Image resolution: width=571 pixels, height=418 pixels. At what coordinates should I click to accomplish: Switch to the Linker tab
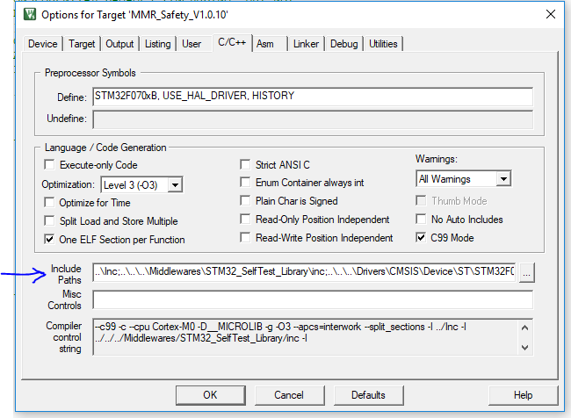306,44
